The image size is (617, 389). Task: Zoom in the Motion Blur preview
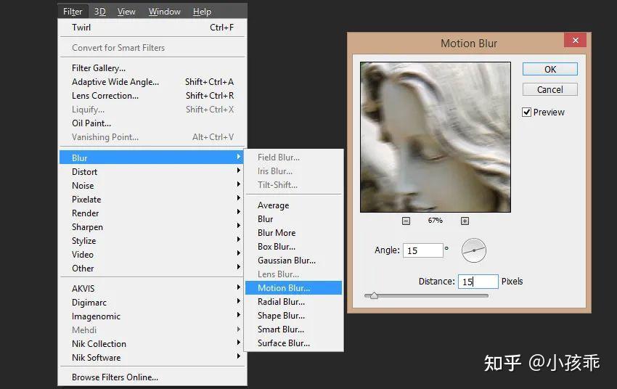tap(465, 221)
